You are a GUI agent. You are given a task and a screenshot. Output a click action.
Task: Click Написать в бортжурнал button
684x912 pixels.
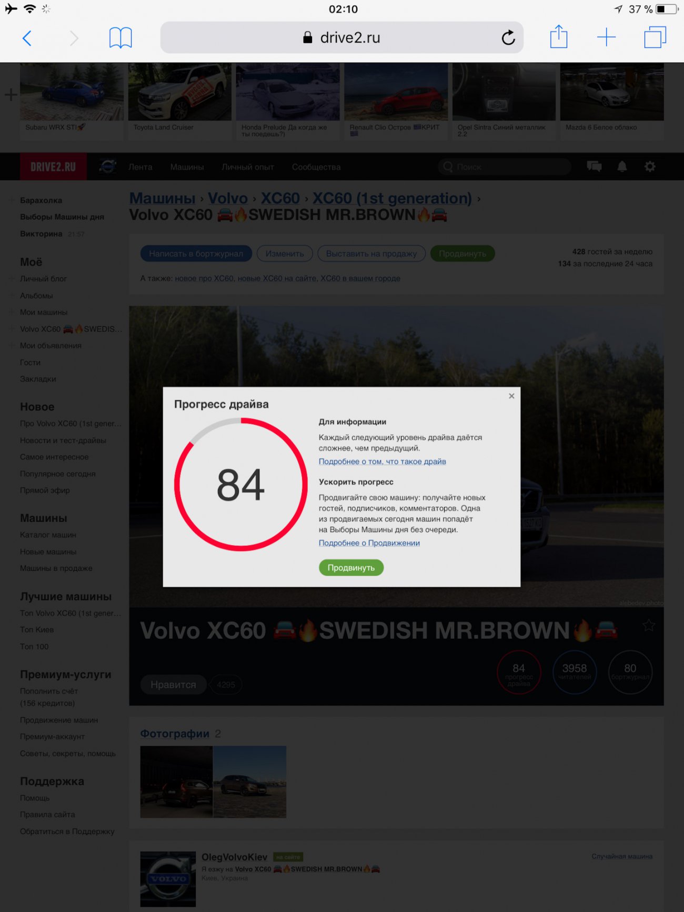(196, 254)
